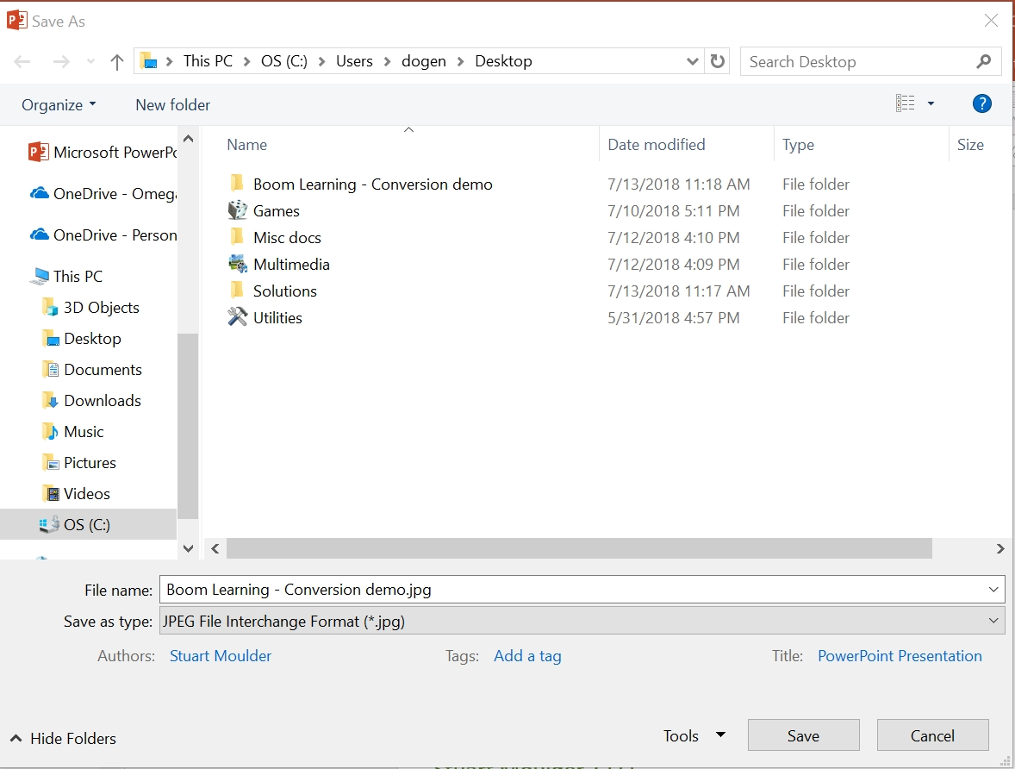The width and height of the screenshot is (1015, 769).
Task: Click Add a tag
Action: pyautogui.click(x=527, y=656)
